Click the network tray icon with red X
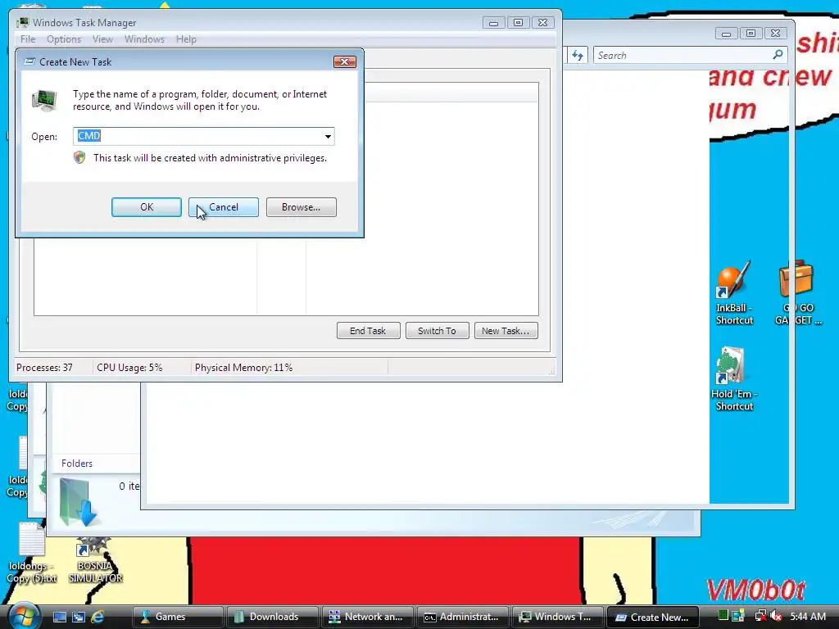Screen dimensions: 839x629 click(760, 616)
